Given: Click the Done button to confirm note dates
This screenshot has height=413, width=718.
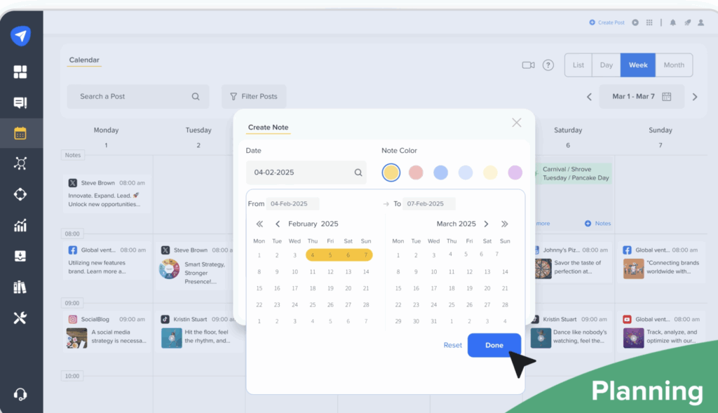Looking at the screenshot, I should point(494,345).
